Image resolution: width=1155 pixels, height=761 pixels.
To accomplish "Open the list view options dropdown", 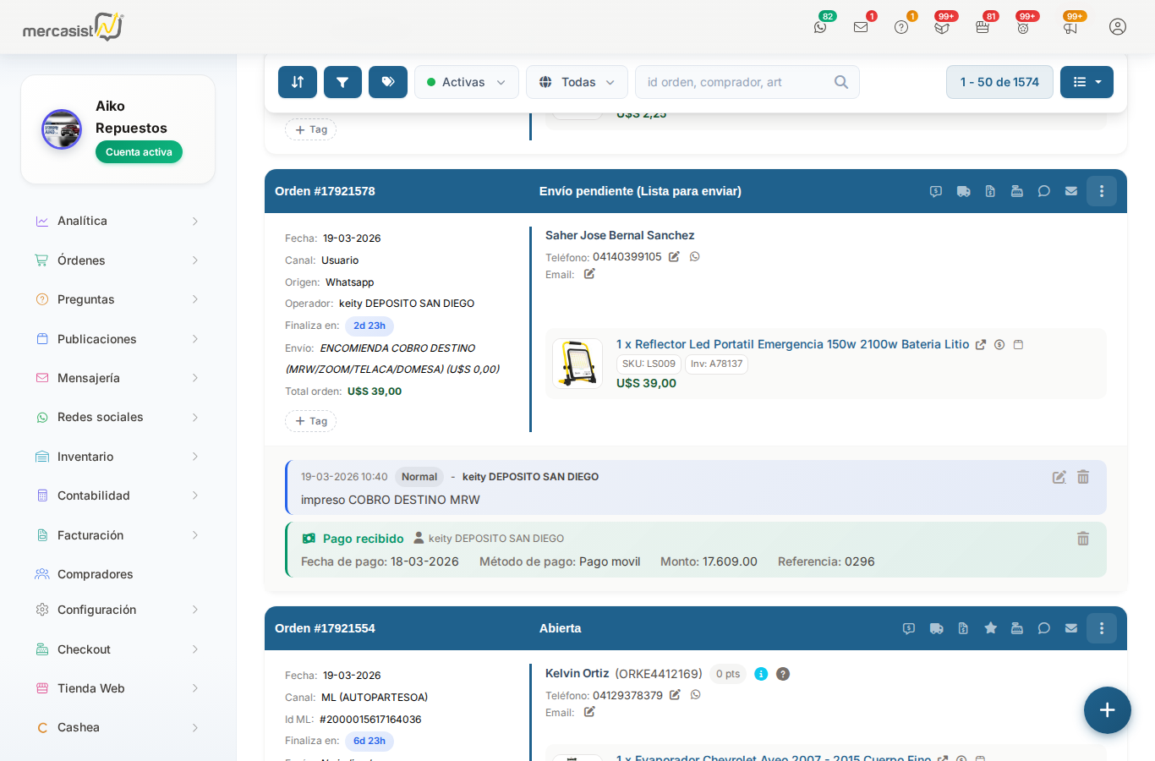I will pos(1087,82).
